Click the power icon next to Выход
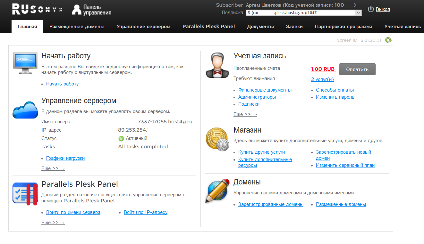The width and height of the screenshot is (424, 244). pyautogui.click(x=371, y=9)
